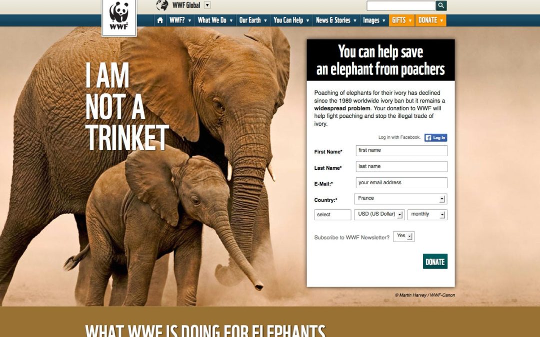The image size is (540, 337).
Task: Open the monthly frequency dropdown
Action: tap(427, 215)
